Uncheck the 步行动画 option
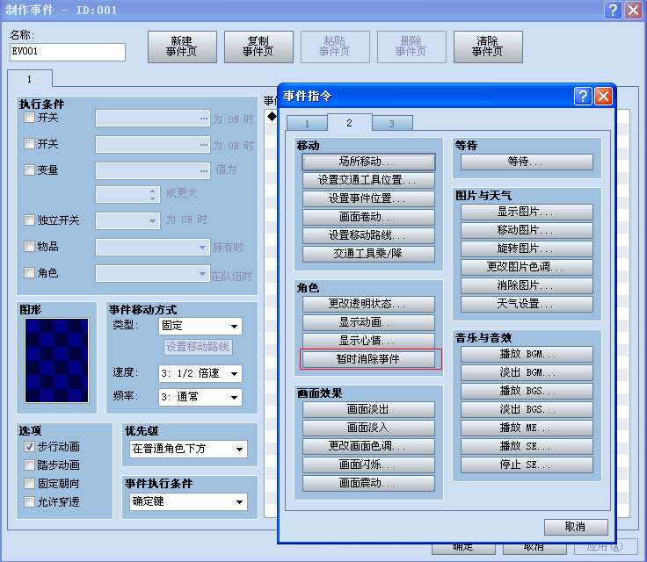This screenshot has height=562, width=647. click(29, 447)
